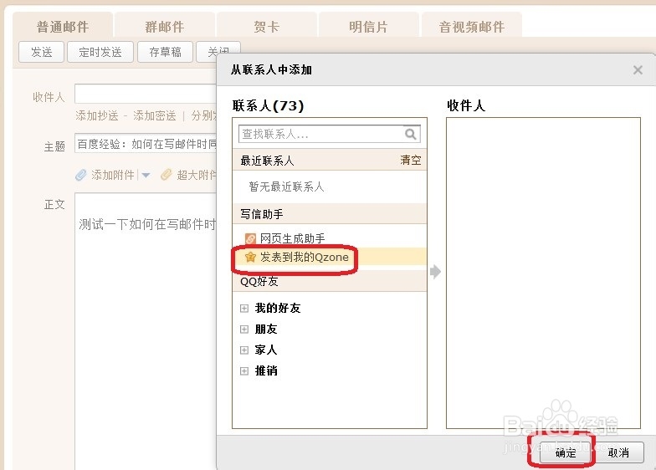This screenshot has width=656, height=470.
Task: Click the 写信助手 section header
Action: 330,214
